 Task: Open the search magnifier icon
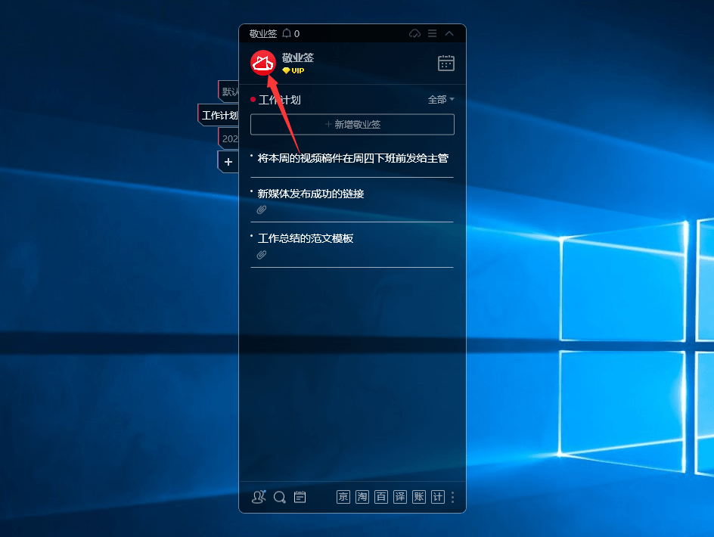(x=280, y=497)
